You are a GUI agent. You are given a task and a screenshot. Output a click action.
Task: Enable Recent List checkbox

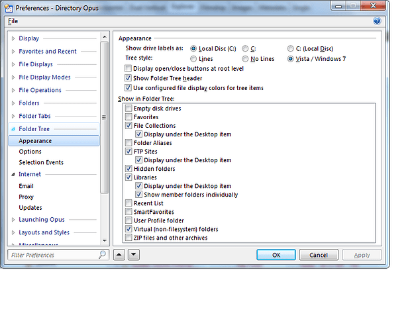coord(129,203)
